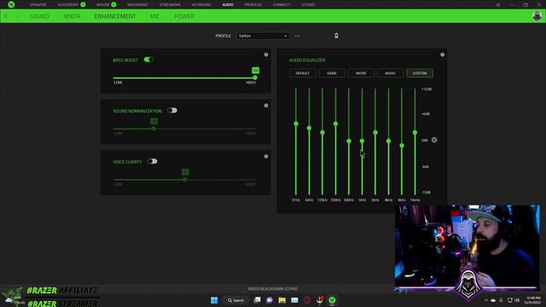Click the 4kHz equalizer band handle
The image size is (546, 307).
coord(389,141)
